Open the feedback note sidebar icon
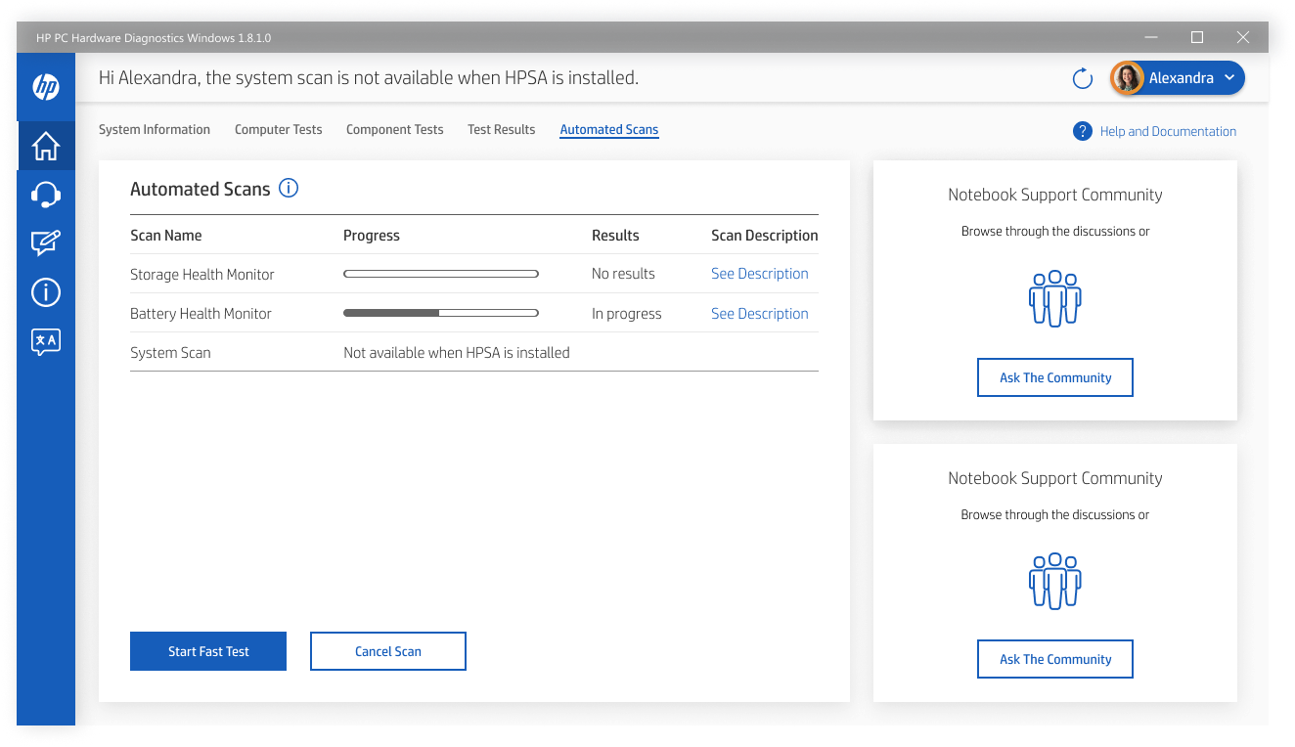1295x747 pixels. click(x=46, y=243)
